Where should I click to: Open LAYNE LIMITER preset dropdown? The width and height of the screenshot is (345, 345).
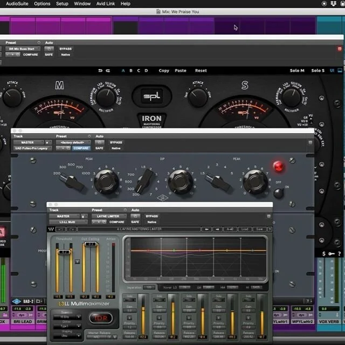pyautogui.click(x=109, y=216)
